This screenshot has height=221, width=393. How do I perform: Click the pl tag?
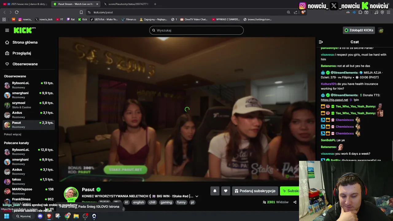pyautogui.click(x=192, y=202)
